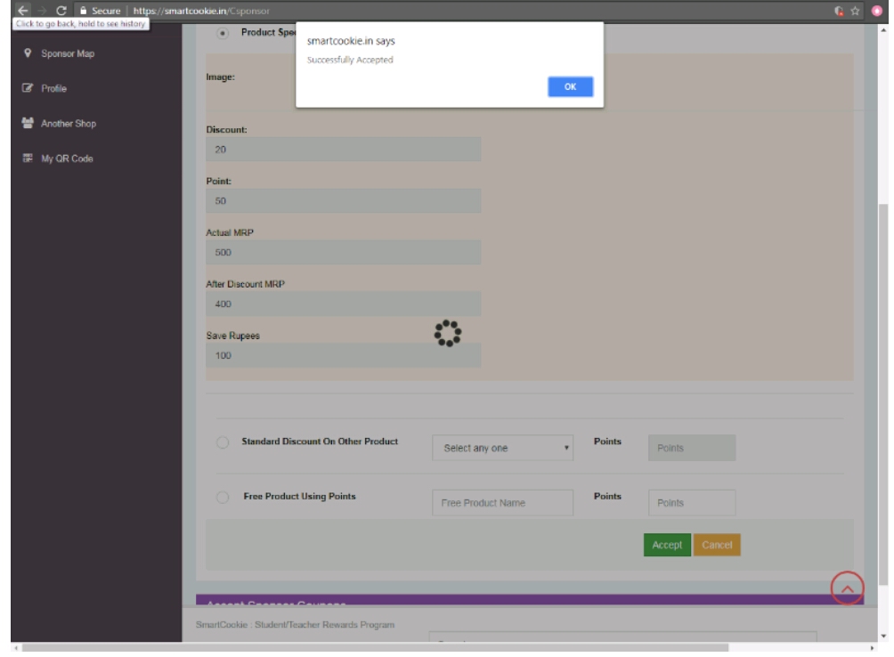Click the horizontal scrollbar at the bottom

tap(374, 649)
